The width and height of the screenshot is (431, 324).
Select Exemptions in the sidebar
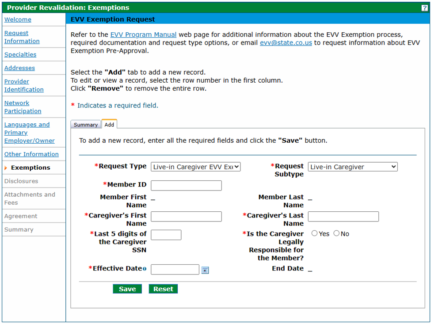(x=31, y=168)
